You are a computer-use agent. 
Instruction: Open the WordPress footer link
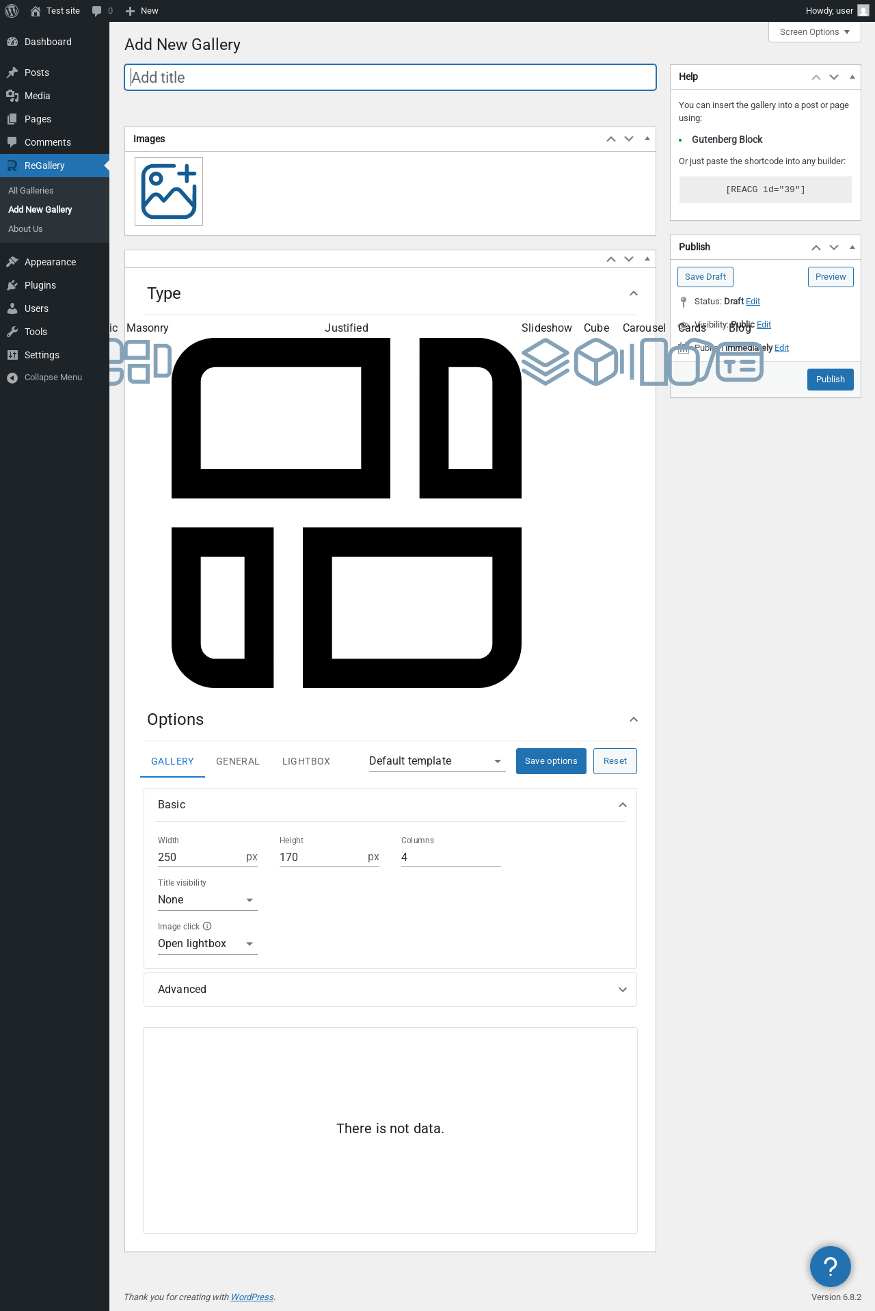(252, 1297)
